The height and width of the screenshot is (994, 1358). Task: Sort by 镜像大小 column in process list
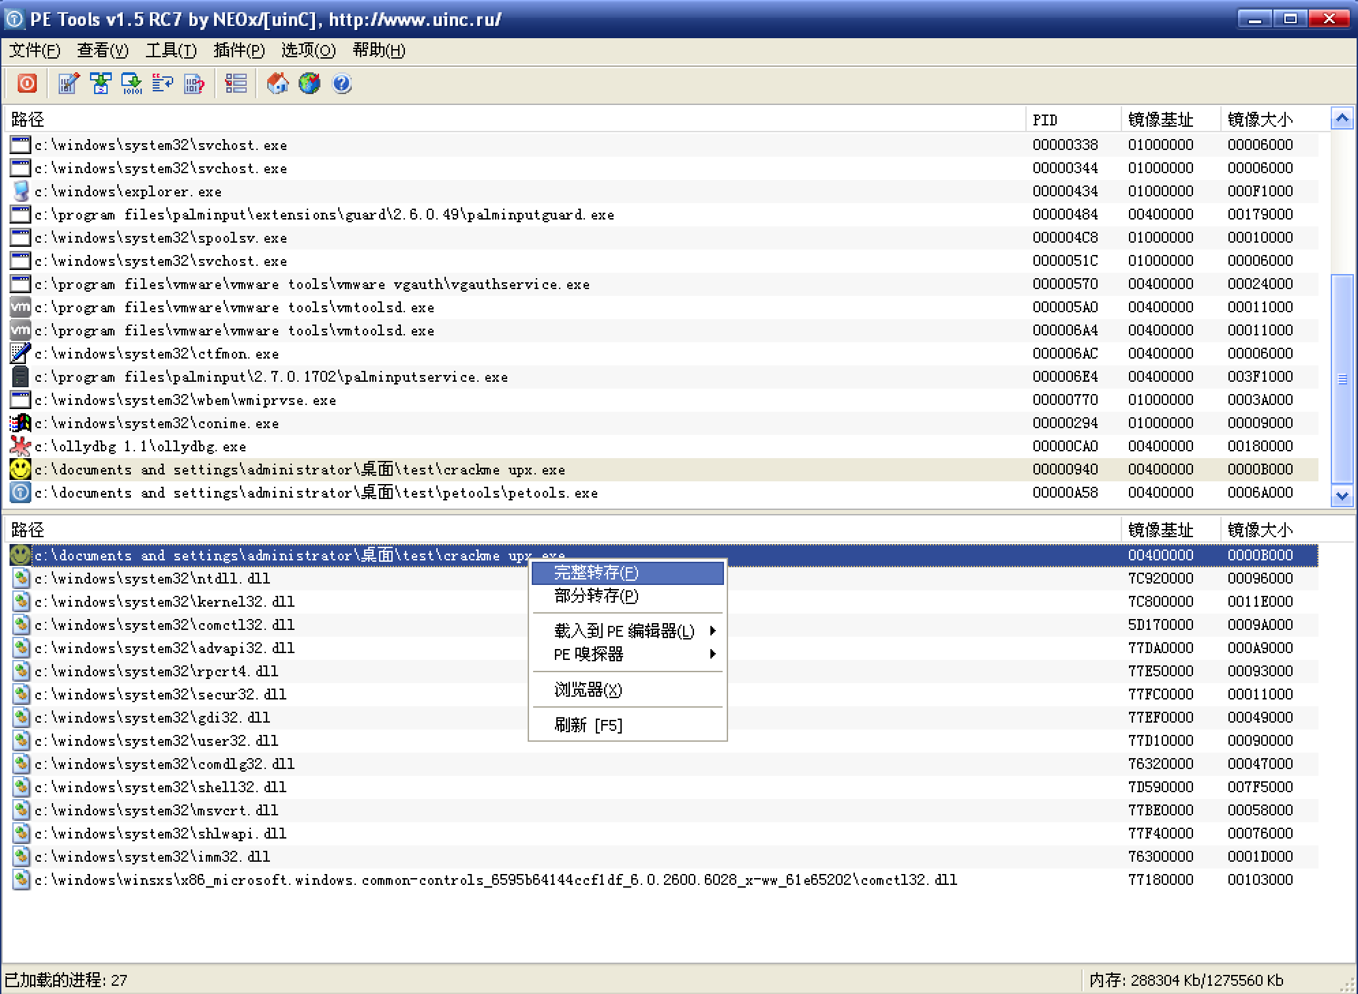click(x=1260, y=120)
